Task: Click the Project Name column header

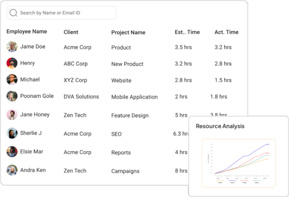Action: pos(128,33)
